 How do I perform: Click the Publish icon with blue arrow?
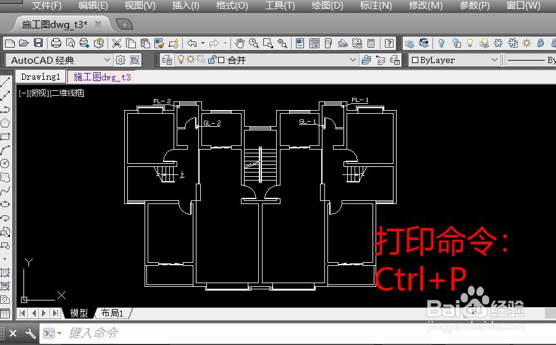tap(85, 43)
